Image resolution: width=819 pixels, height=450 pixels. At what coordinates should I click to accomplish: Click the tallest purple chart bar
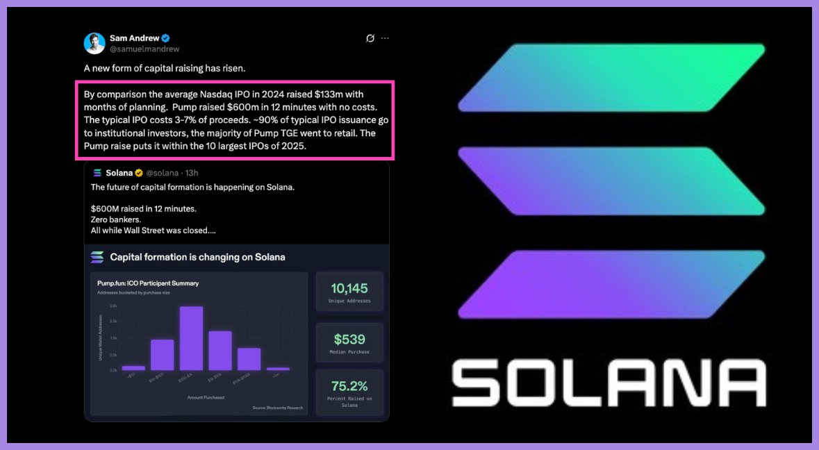click(191, 338)
